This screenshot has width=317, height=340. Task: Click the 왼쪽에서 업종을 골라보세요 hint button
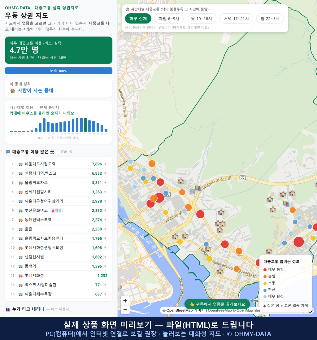217,304
